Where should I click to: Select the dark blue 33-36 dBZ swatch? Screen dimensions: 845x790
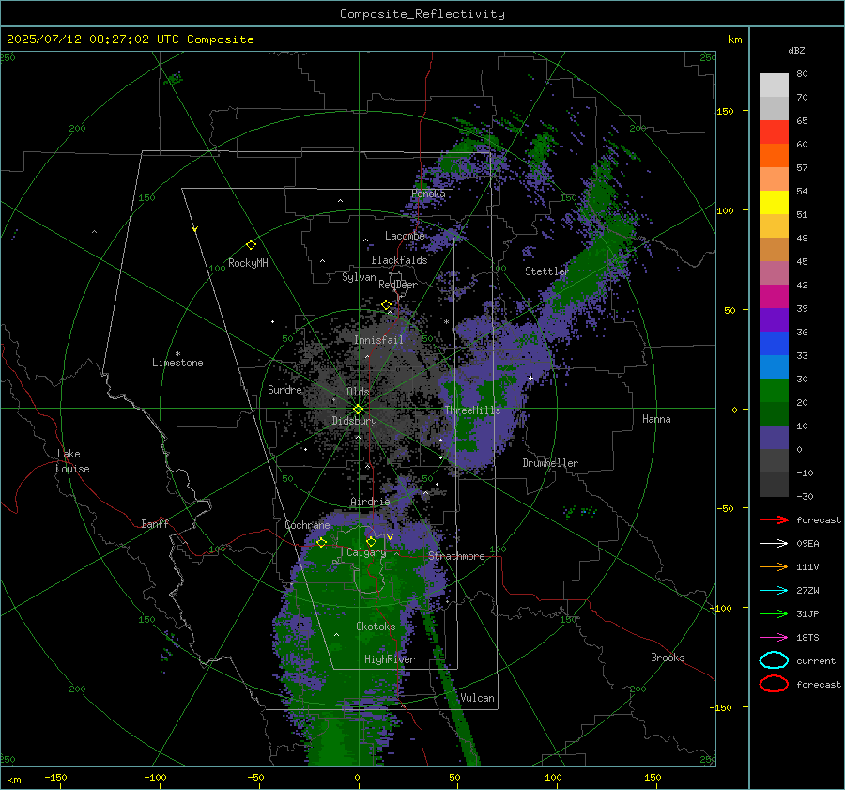tap(774, 344)
